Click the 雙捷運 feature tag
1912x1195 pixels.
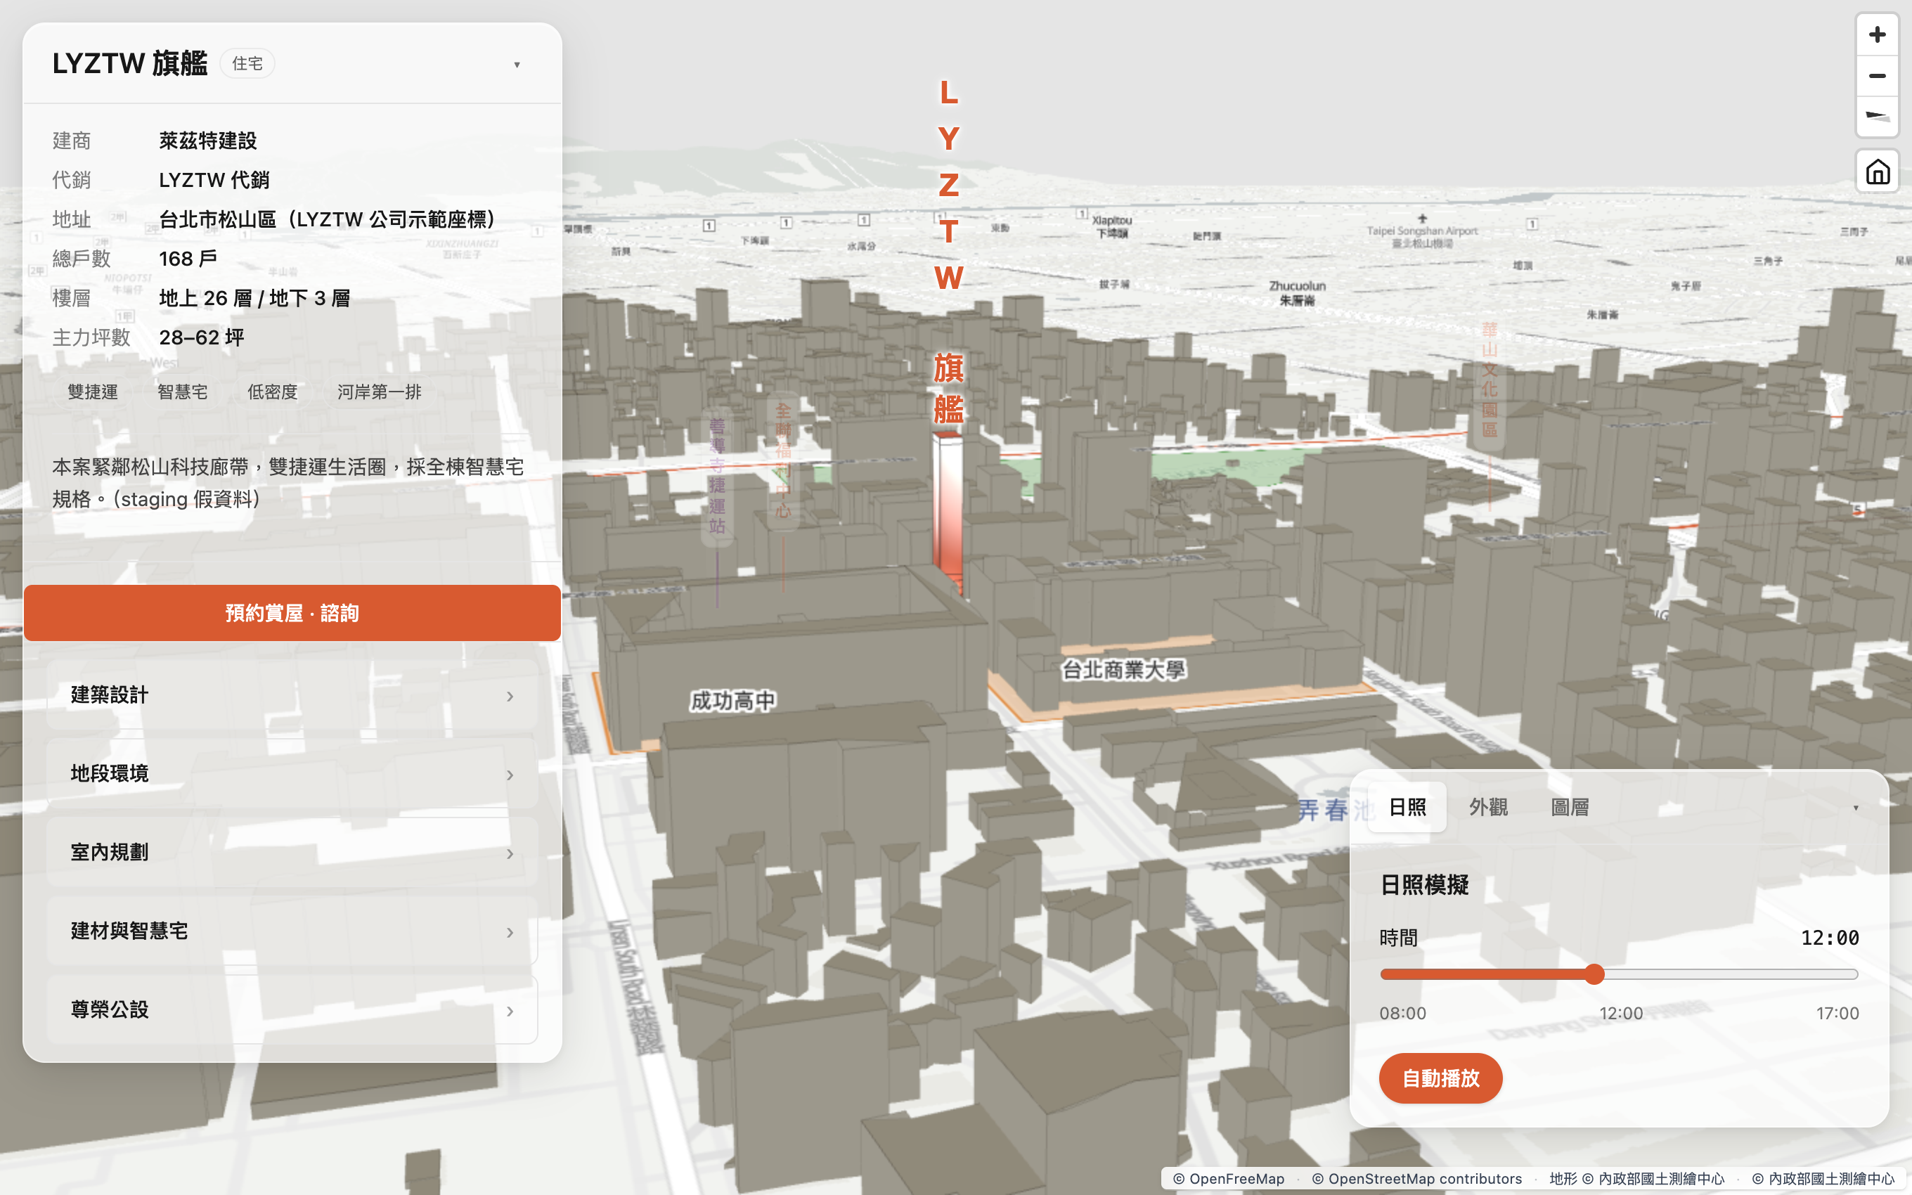coord(93,392)
